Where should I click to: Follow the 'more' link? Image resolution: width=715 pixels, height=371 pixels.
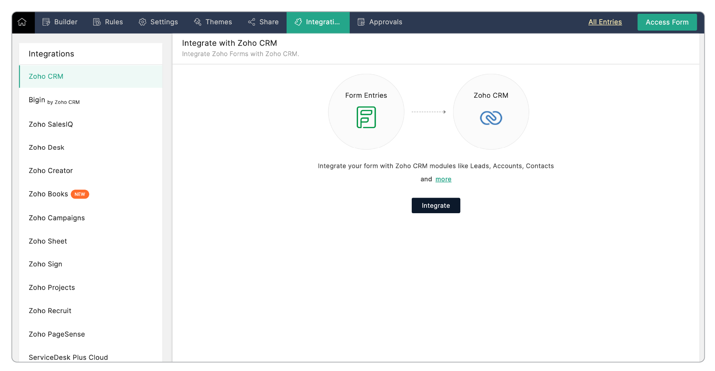(x=443, y=179)
